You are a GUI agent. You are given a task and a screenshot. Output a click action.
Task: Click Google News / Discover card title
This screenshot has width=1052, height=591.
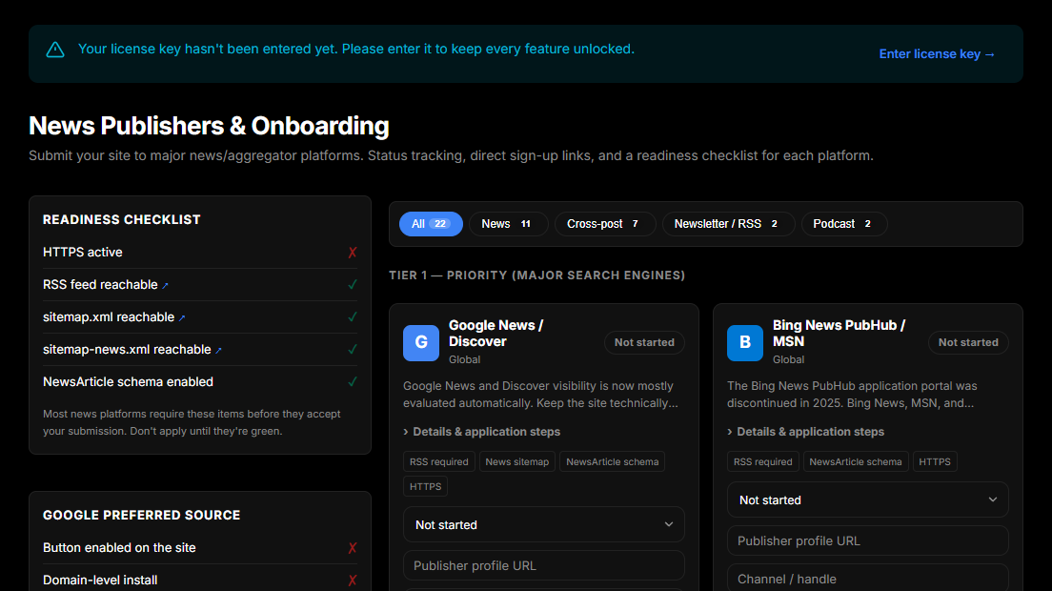496,334
